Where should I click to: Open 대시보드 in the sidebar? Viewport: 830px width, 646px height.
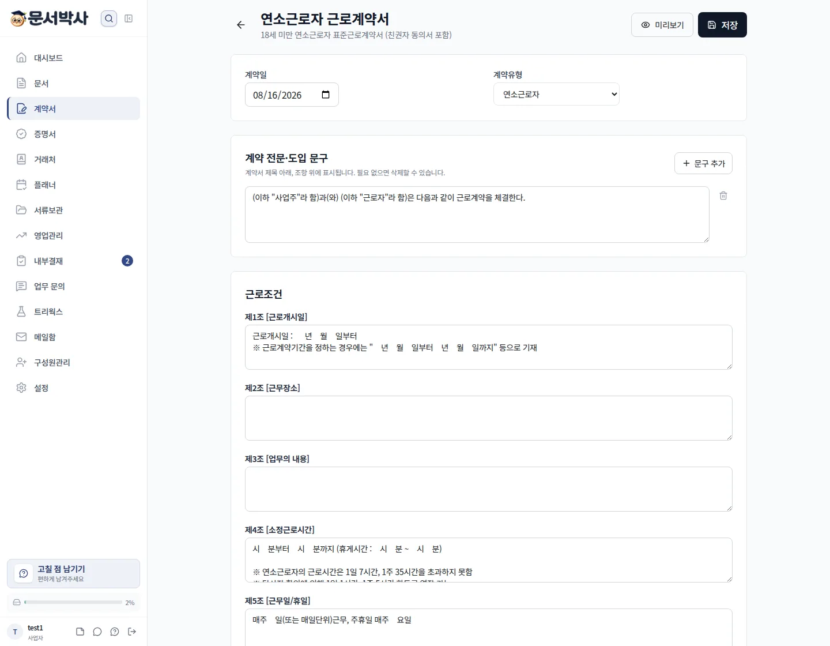74,58
